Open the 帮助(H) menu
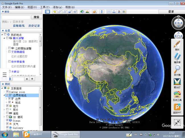 tap(70, 7)
